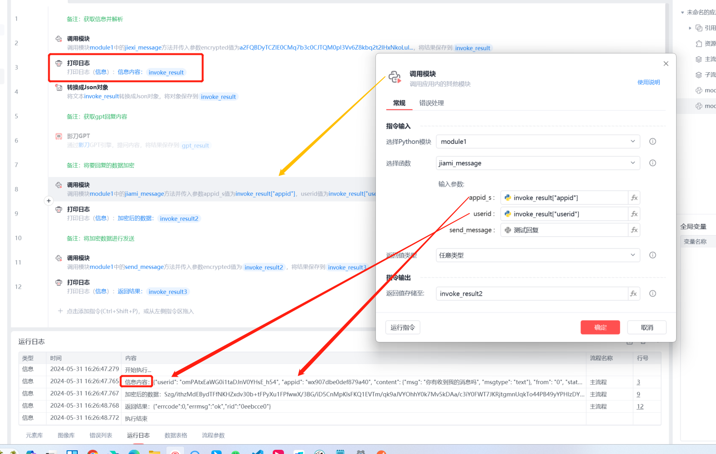
Task: Click the comment 备注：将要回复的数据加密
Action: [100, 165]
